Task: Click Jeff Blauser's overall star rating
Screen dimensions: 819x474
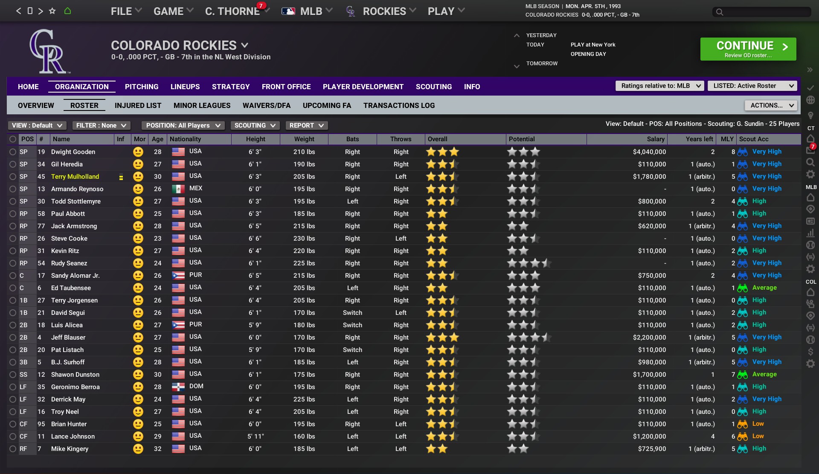Action: (442, 337)
